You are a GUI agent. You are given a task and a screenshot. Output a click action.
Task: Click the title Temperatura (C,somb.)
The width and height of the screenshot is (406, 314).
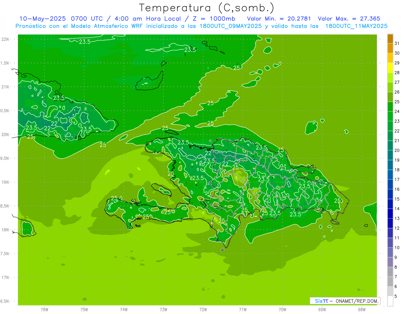(206, 8)
